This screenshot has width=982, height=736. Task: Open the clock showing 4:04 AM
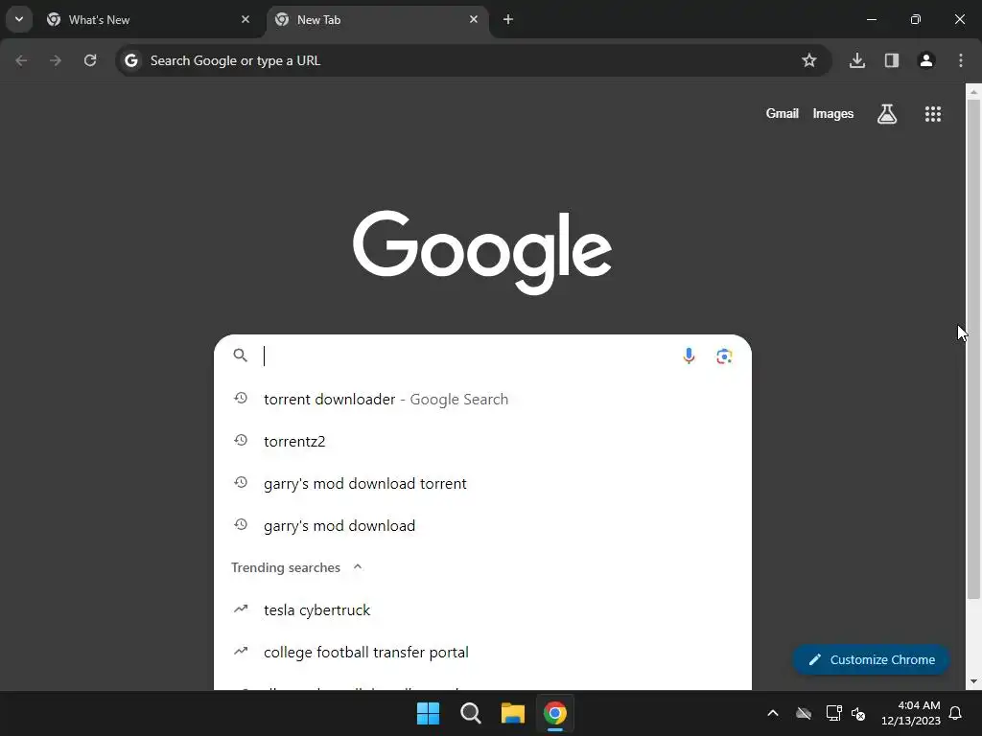click(x=911, y=713)
